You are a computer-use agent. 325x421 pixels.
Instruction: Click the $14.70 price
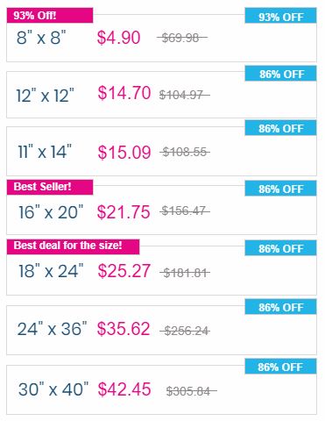[x=124, y=93]
